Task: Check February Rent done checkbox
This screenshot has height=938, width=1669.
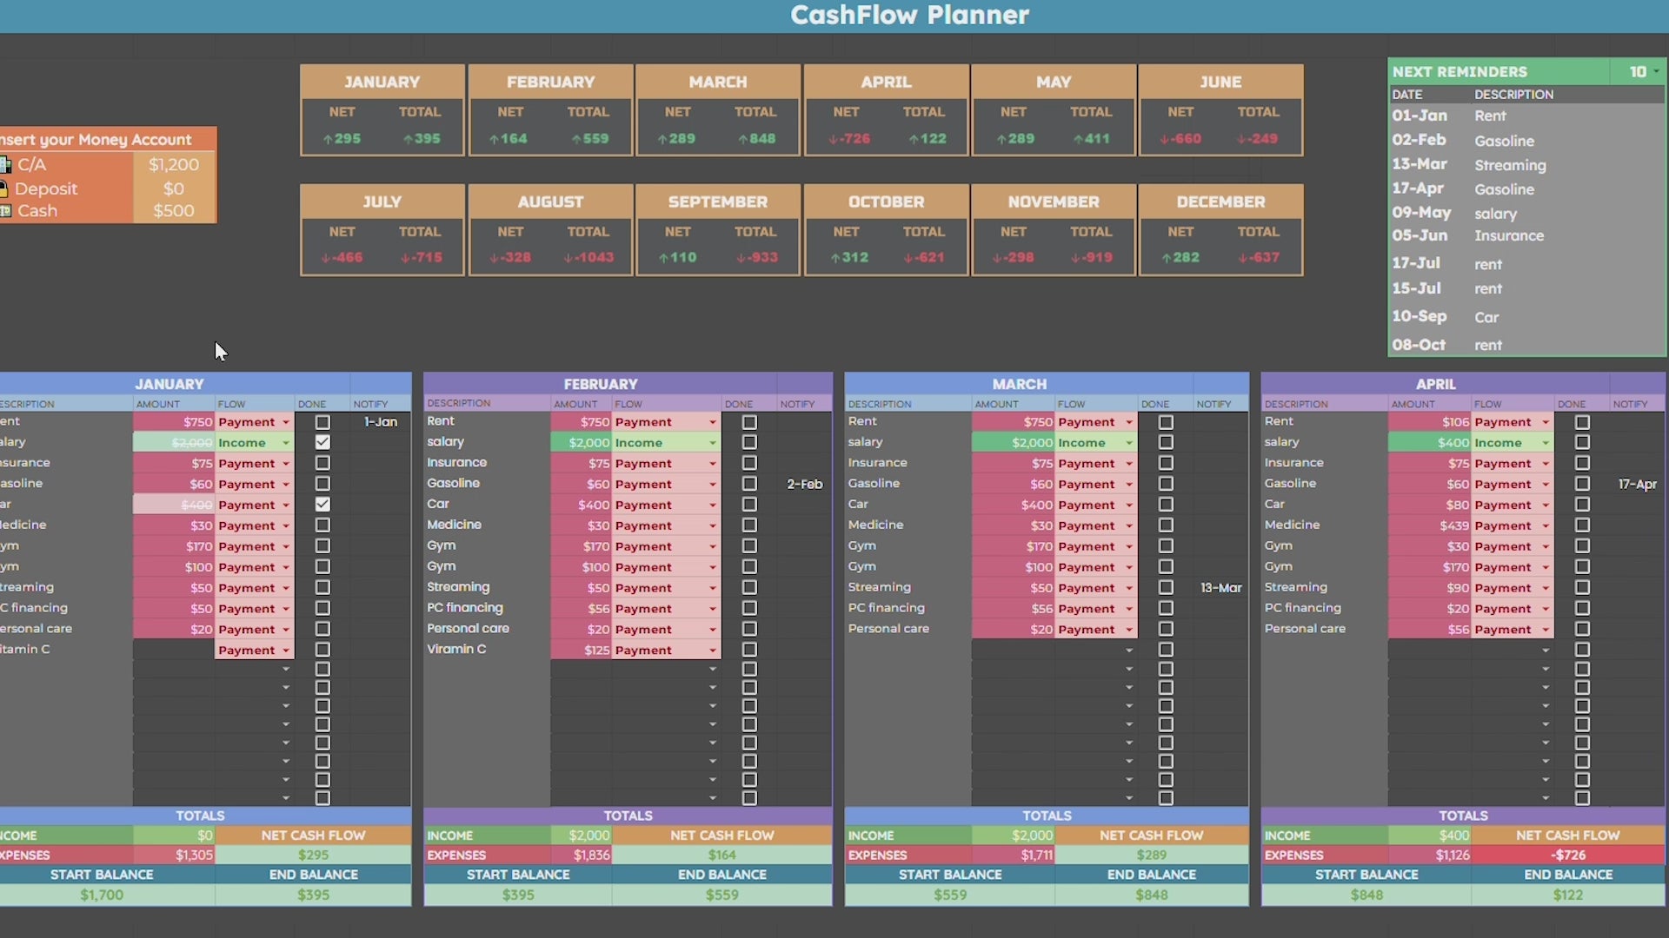Action: point(749,422)
